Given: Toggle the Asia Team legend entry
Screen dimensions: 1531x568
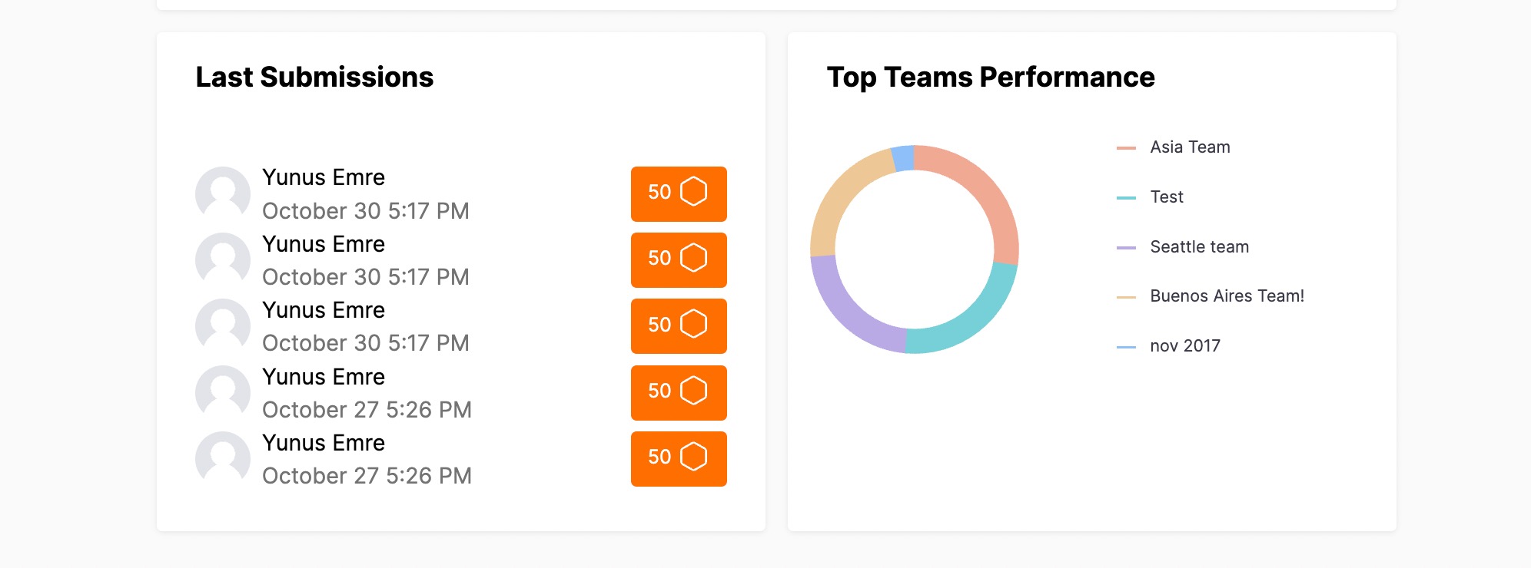Looking at the screenshot, I should click(x=1189, y=147).
